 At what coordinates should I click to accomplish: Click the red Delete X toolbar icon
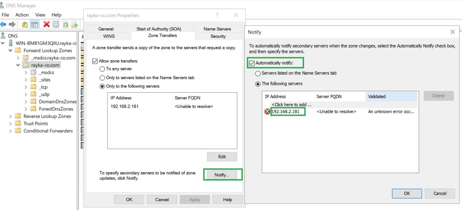[x=46, y=24]
